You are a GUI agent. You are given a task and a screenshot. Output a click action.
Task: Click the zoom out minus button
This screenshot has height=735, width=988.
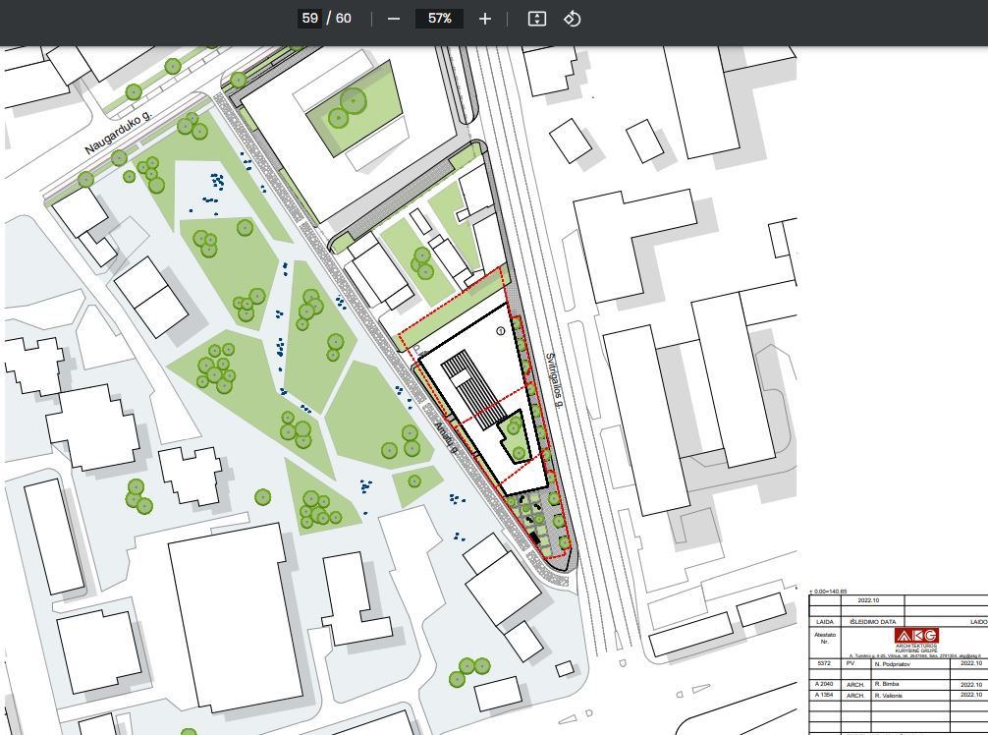point(394,19)
